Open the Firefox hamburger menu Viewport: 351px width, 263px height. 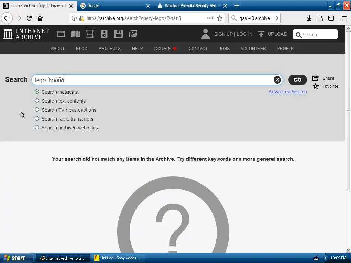click(344, 18)
